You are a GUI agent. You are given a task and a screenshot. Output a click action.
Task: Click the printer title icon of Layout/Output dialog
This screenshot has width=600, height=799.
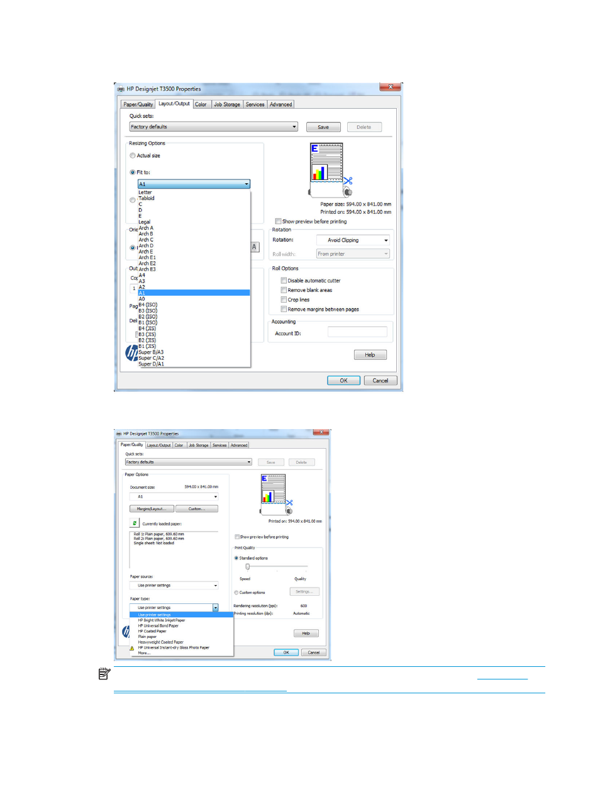point(121,89)
